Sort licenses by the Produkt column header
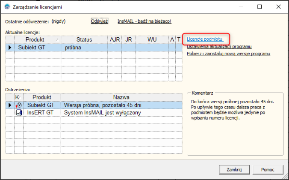 38,39
